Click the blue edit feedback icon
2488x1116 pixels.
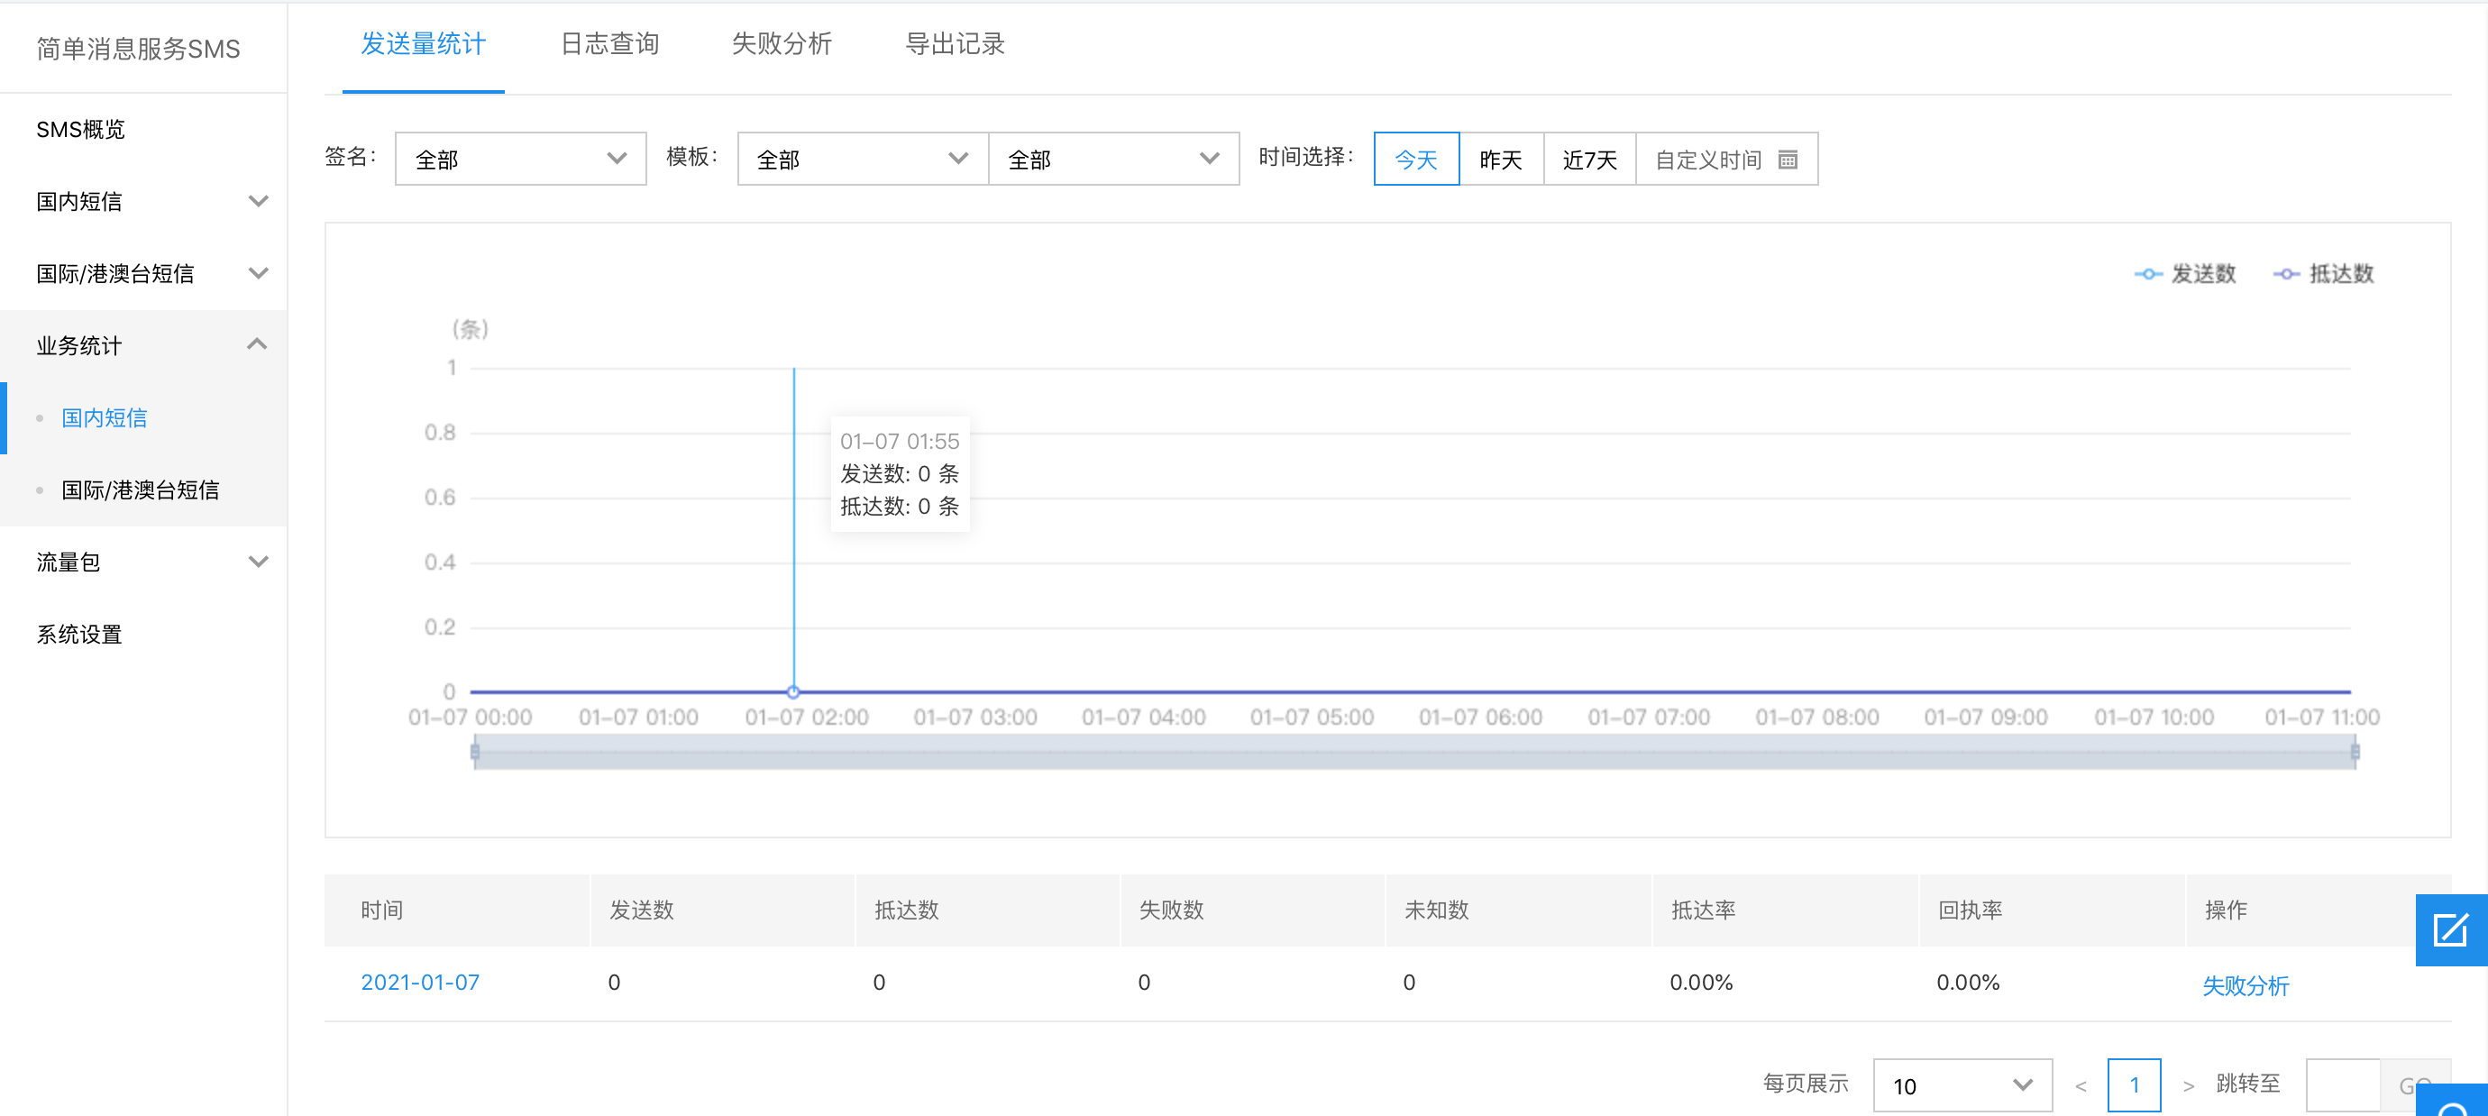click(2450, 929)
